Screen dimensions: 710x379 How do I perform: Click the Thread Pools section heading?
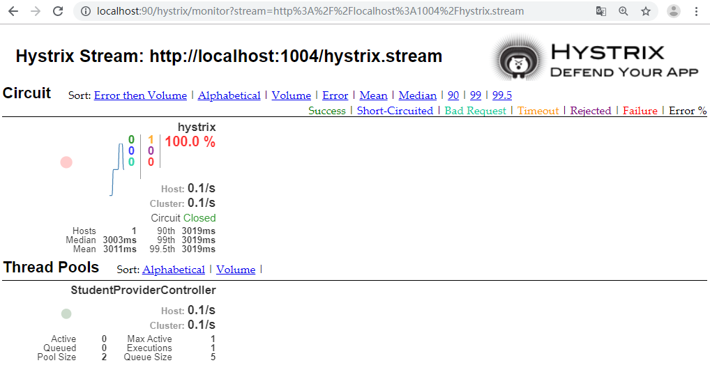coord(51,268)
